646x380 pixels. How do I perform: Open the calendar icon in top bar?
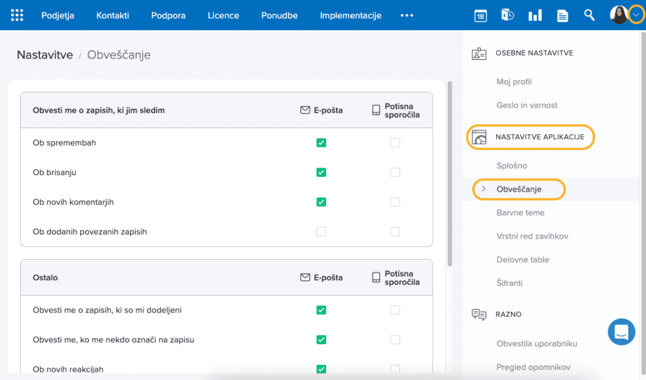(481, 15)
